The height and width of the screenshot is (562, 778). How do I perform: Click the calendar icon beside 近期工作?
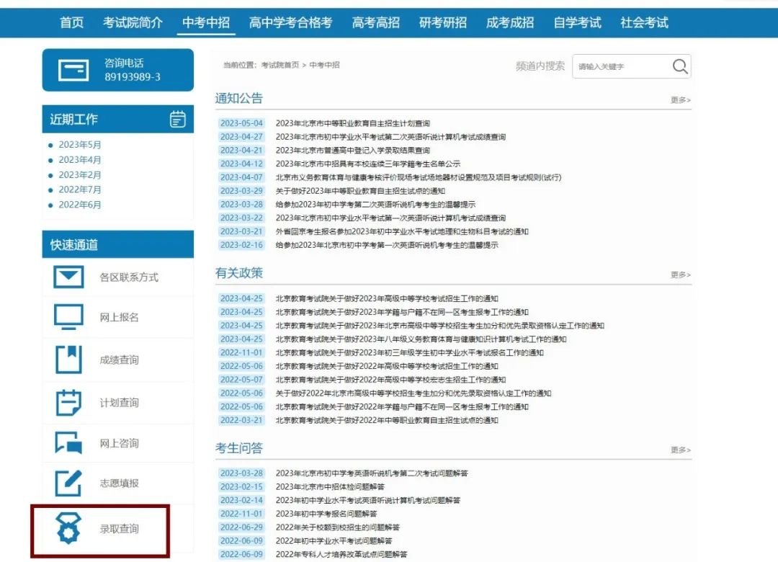[177, 120]
